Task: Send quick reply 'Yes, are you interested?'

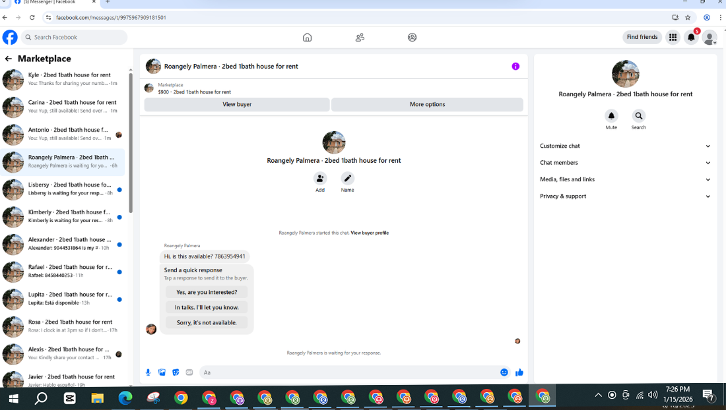Action: [207, 292]
